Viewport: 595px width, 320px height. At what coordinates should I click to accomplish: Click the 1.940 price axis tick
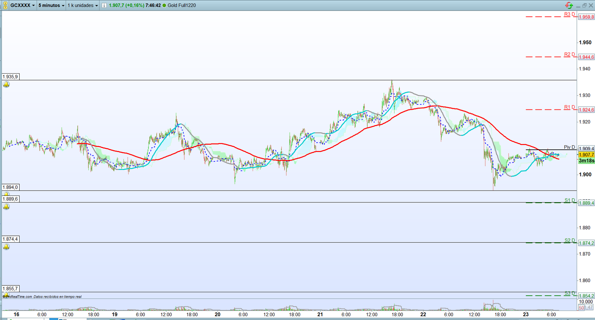pos(585,69)
